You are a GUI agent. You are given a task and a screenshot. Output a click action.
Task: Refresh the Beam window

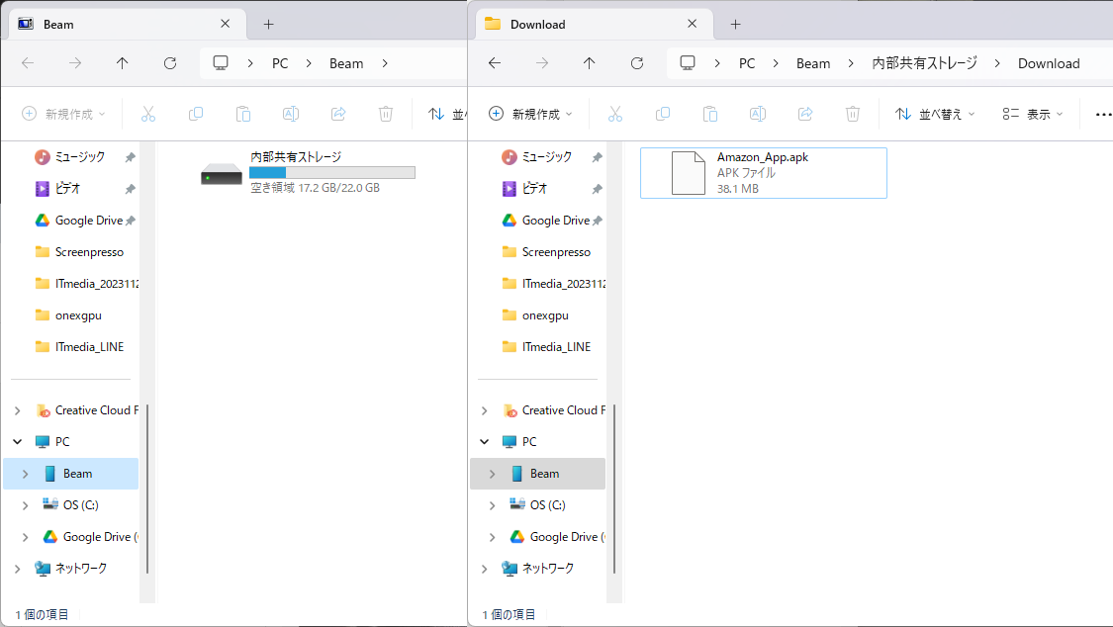[170, 63]
